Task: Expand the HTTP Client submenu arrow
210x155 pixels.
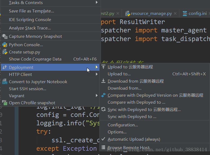Action: click(97, 74)
